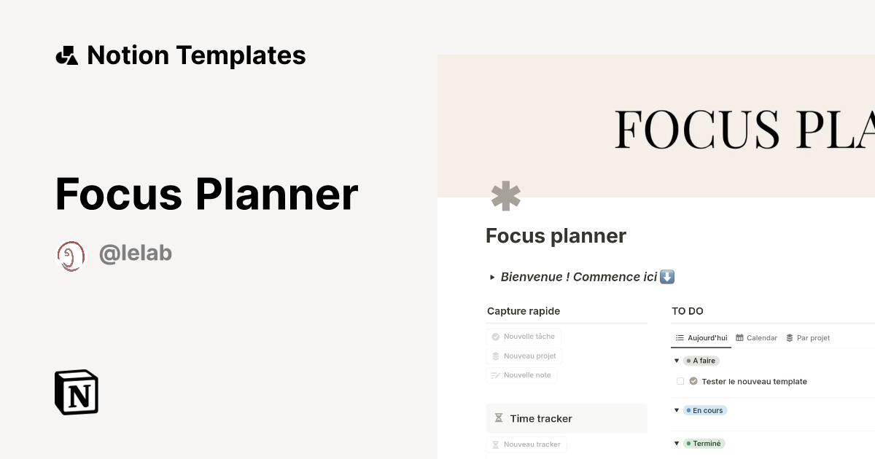Collapse the A faire group
The height and width of the screenshot is (459, 875).
(x=676, y=360)
